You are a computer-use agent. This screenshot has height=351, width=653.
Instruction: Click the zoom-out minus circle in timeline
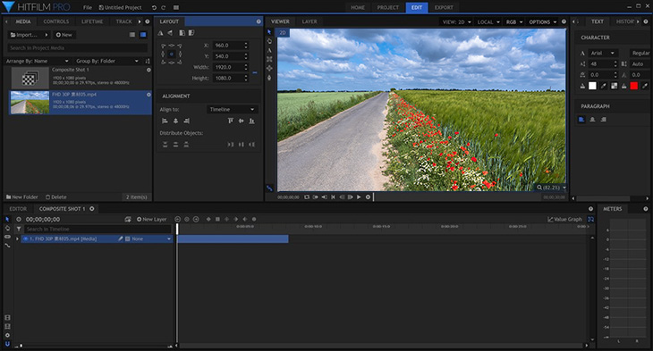(x=178, y=219)
